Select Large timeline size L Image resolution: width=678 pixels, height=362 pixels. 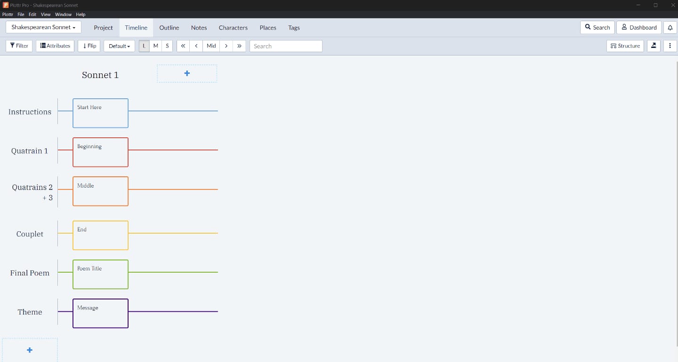click(144, 46)
